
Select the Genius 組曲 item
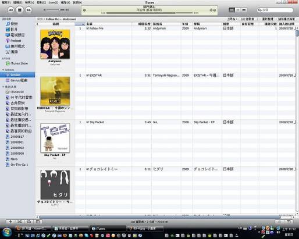(x=16, y=80)
